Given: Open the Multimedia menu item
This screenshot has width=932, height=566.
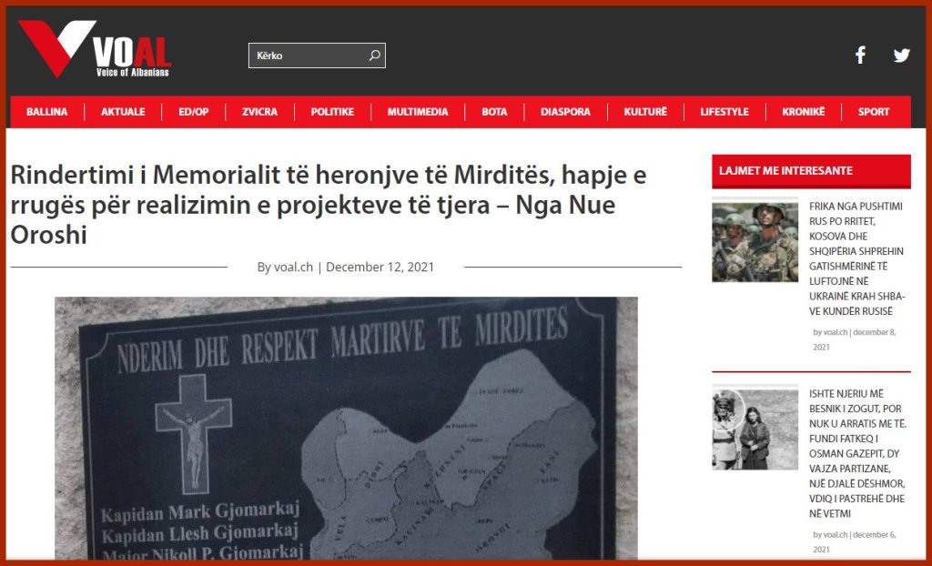Looking at the screenshot, I should pyautogui.click(x=418, y=112).
